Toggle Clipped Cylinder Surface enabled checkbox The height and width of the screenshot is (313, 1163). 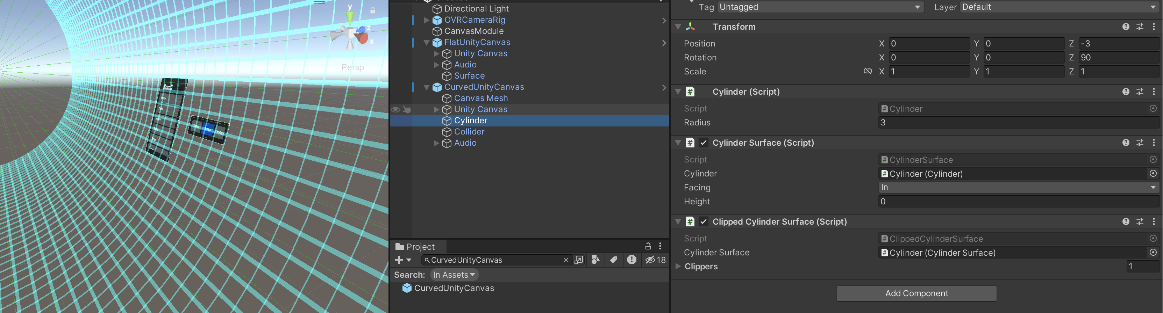[703, 221]
